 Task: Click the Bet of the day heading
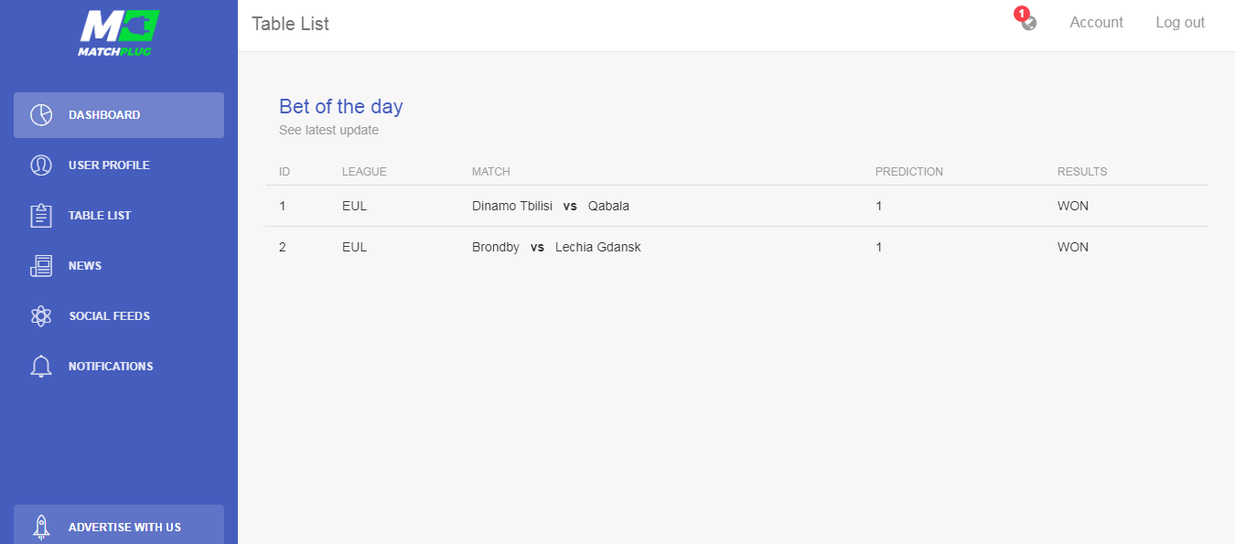click(341, 106)
